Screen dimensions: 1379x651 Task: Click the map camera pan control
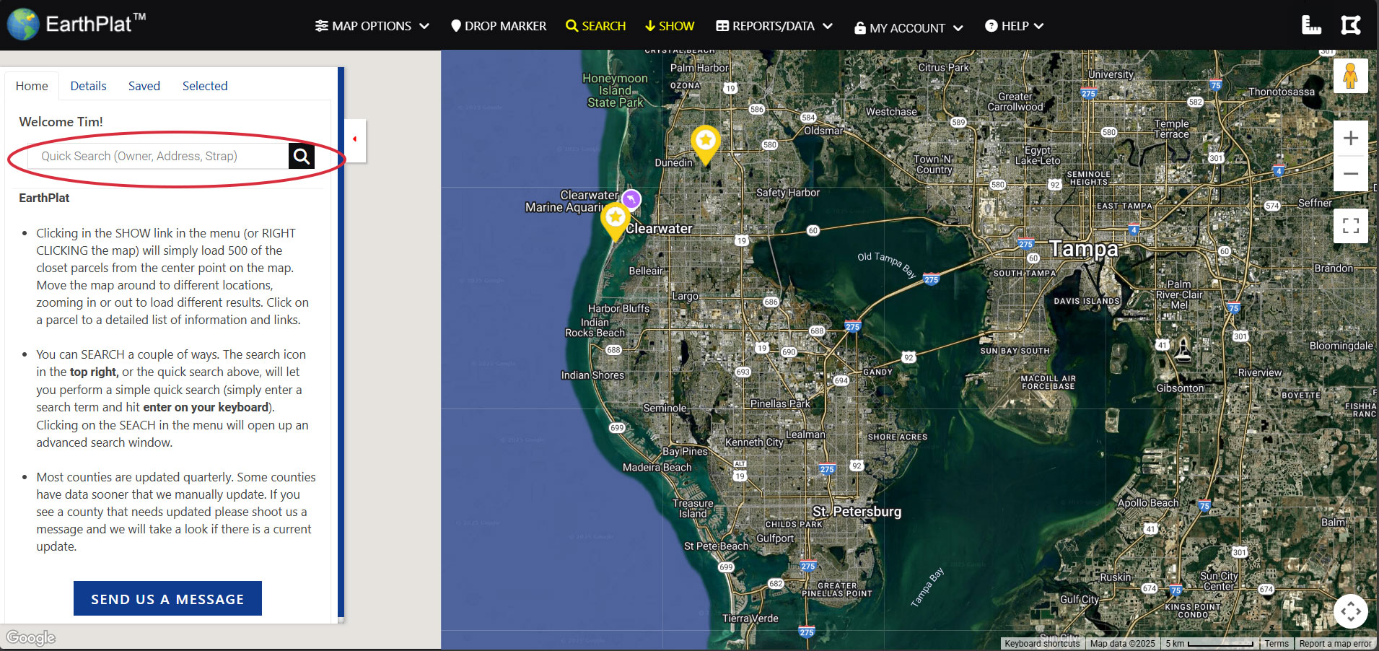pyautogui.click(x=1351, y=612)
